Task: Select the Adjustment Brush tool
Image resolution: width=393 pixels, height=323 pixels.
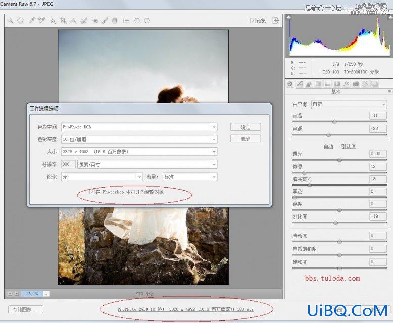Action: (105, 21)
